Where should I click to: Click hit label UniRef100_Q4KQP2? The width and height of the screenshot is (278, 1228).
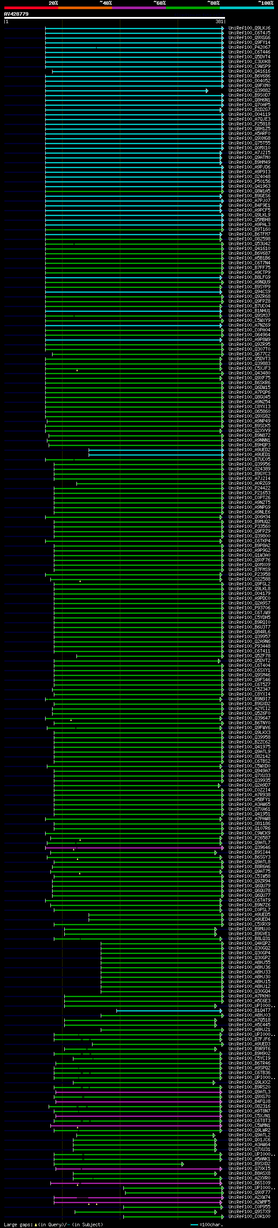[x=249, y=943]
